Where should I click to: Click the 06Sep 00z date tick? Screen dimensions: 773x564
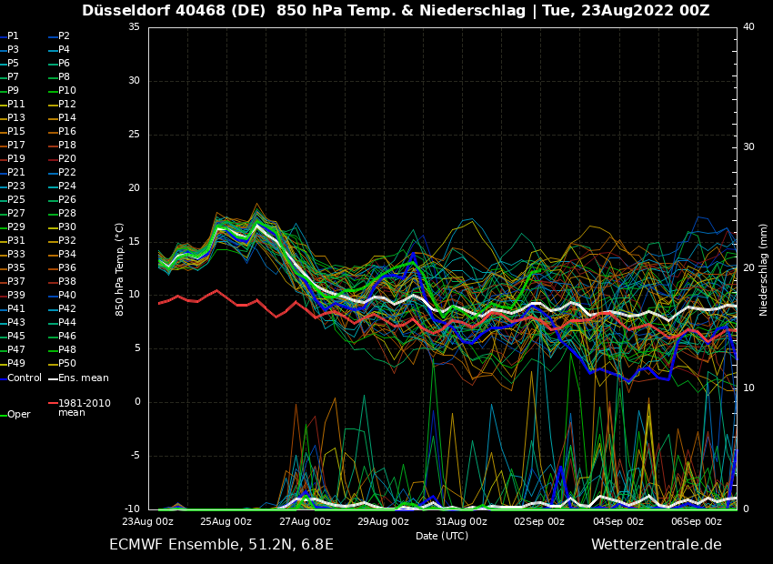click(697, 521)
